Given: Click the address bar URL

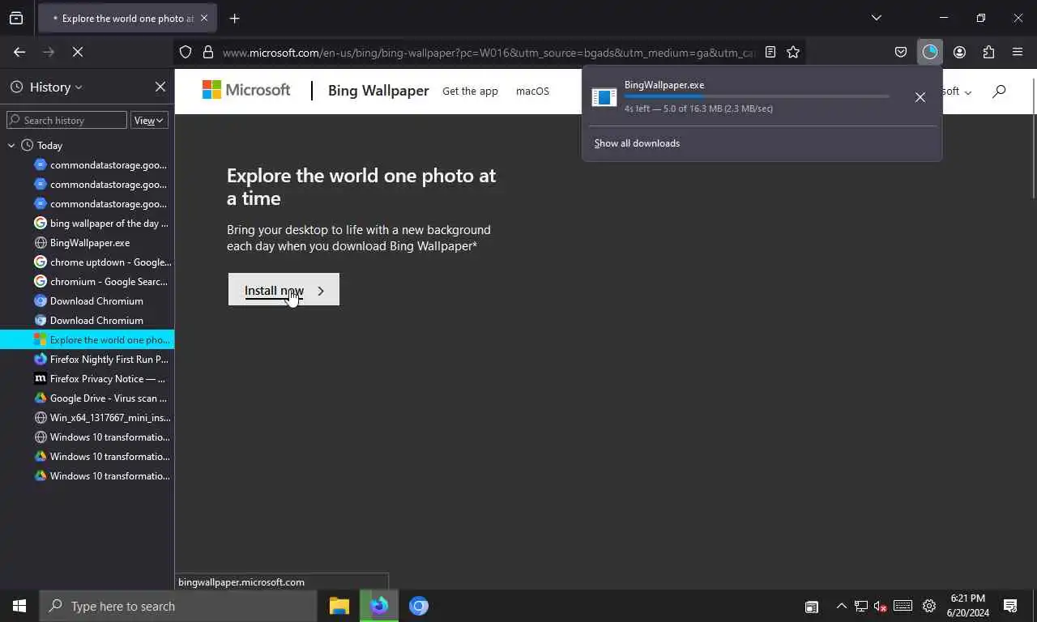Looking at the screenshot, I should click(x=489, y=53).
